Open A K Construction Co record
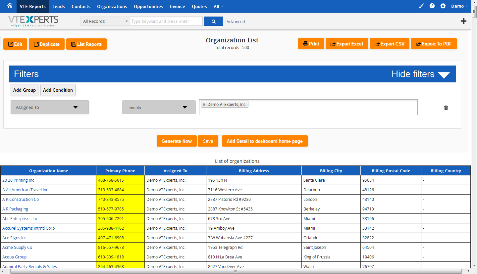This screenshot has height=274, width=477. pyautogui.click(x=21, y=200)
